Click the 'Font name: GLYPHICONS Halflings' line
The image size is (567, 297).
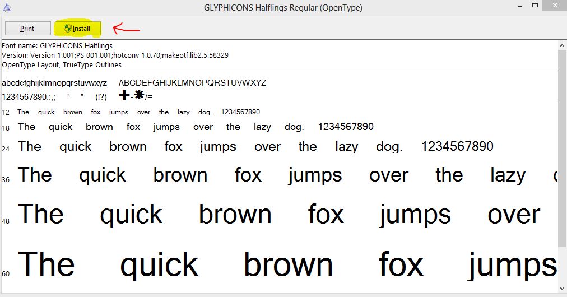pyautogui.click(x=57, y=45)
